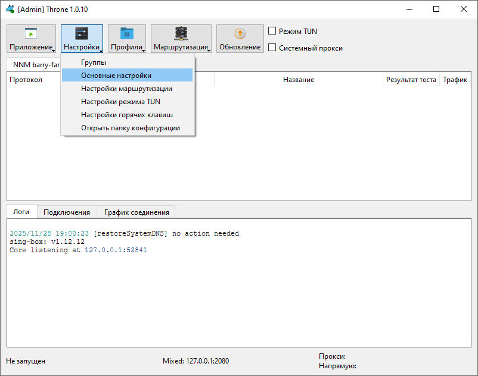Viewport: 478px width, 376px height.
Task: Switch to the График соединения tab
Action: (x=136, y=212)
